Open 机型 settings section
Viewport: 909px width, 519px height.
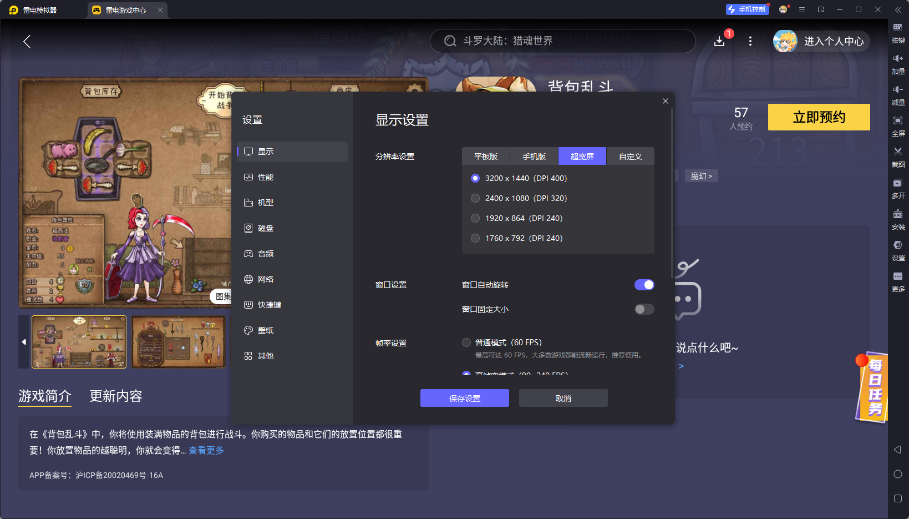point(292,203)
